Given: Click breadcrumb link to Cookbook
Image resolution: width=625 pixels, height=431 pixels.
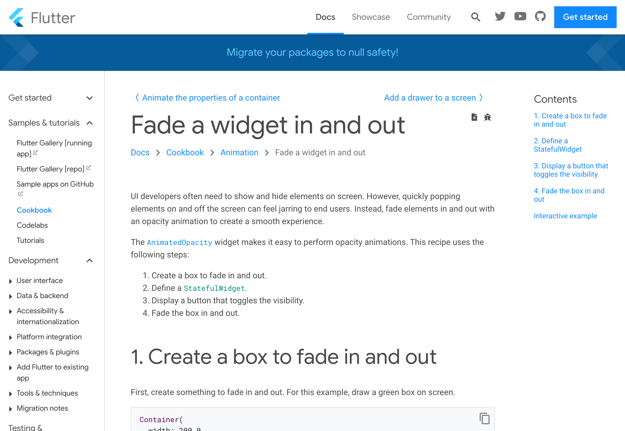Looking at the screenshot, I should click(x=185, y=152).
